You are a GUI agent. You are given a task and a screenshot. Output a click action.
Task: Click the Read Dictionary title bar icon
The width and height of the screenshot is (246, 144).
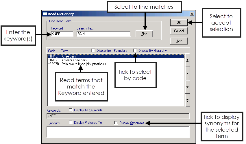45,14
